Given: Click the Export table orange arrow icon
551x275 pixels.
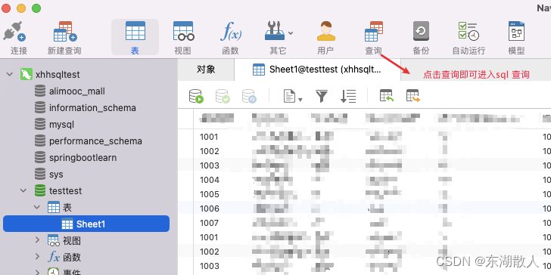Looking at the screenshot, I should [413, 96].
